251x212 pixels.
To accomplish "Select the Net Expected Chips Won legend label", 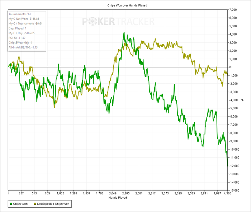I will click(x=53, y=204).
